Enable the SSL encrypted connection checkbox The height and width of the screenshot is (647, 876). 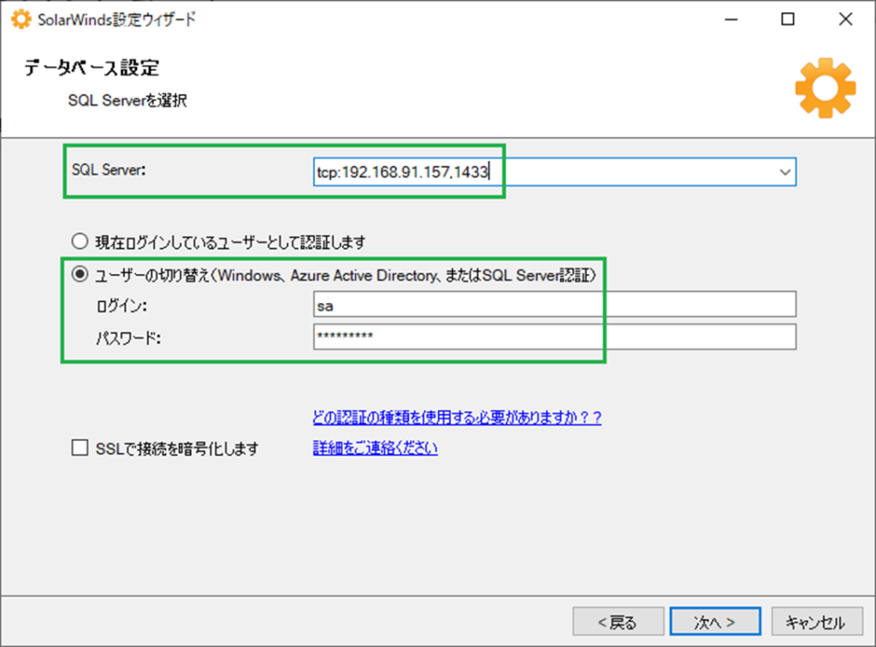point(80,448)
